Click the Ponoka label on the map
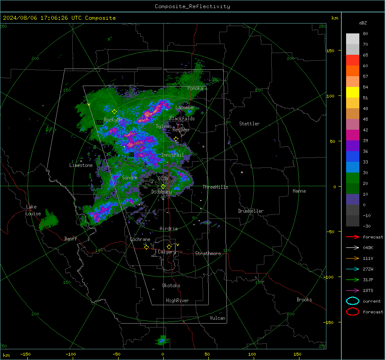 tap(195, 88)
